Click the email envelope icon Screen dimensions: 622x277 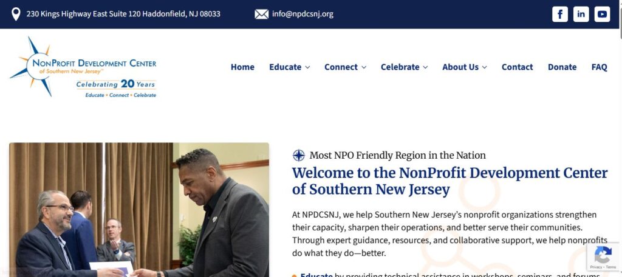click(261, 15)
